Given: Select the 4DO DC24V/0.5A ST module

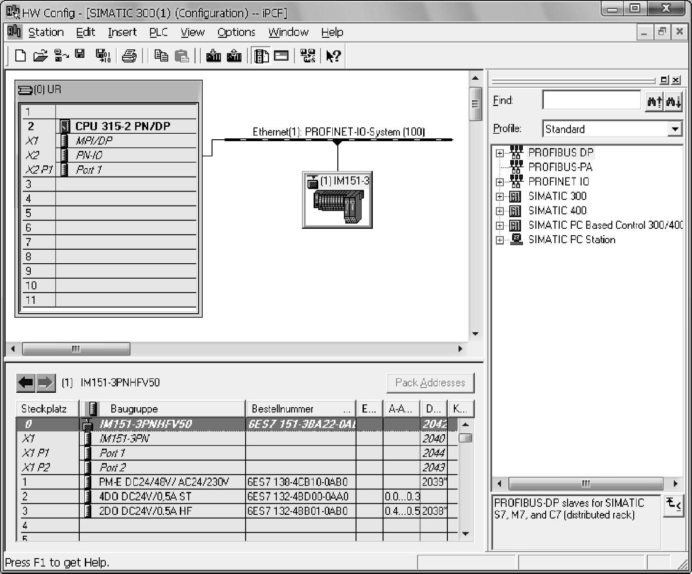Looking at the screenshot, I should click(x=237, y=497).
